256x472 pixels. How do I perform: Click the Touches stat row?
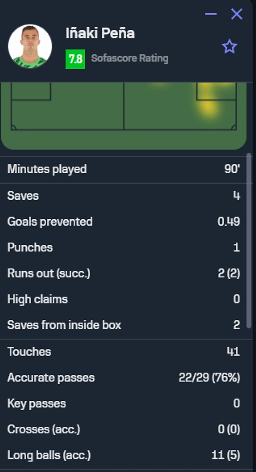point(123,352)
